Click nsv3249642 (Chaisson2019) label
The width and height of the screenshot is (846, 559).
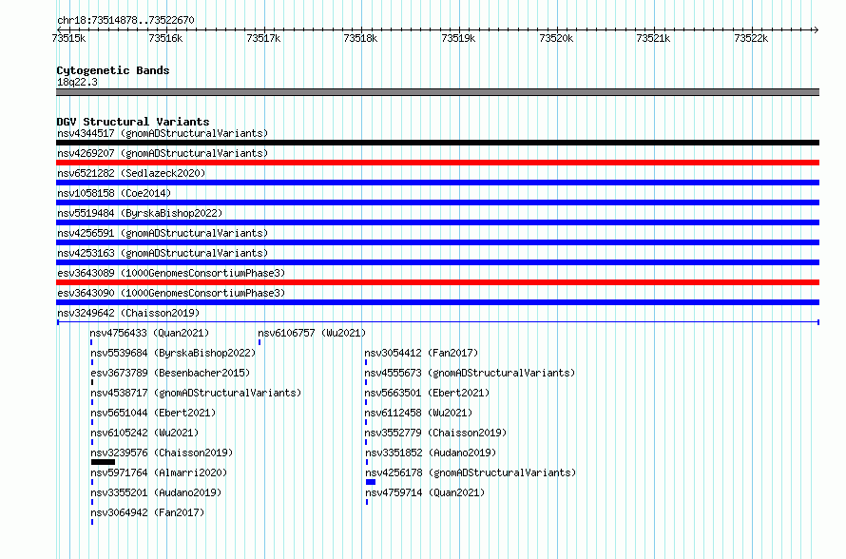point(128,313)
